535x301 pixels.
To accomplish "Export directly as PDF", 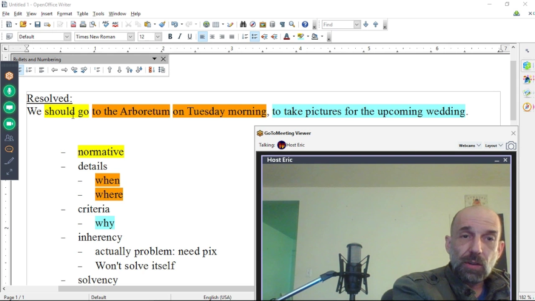I will (x=73, y=25).
